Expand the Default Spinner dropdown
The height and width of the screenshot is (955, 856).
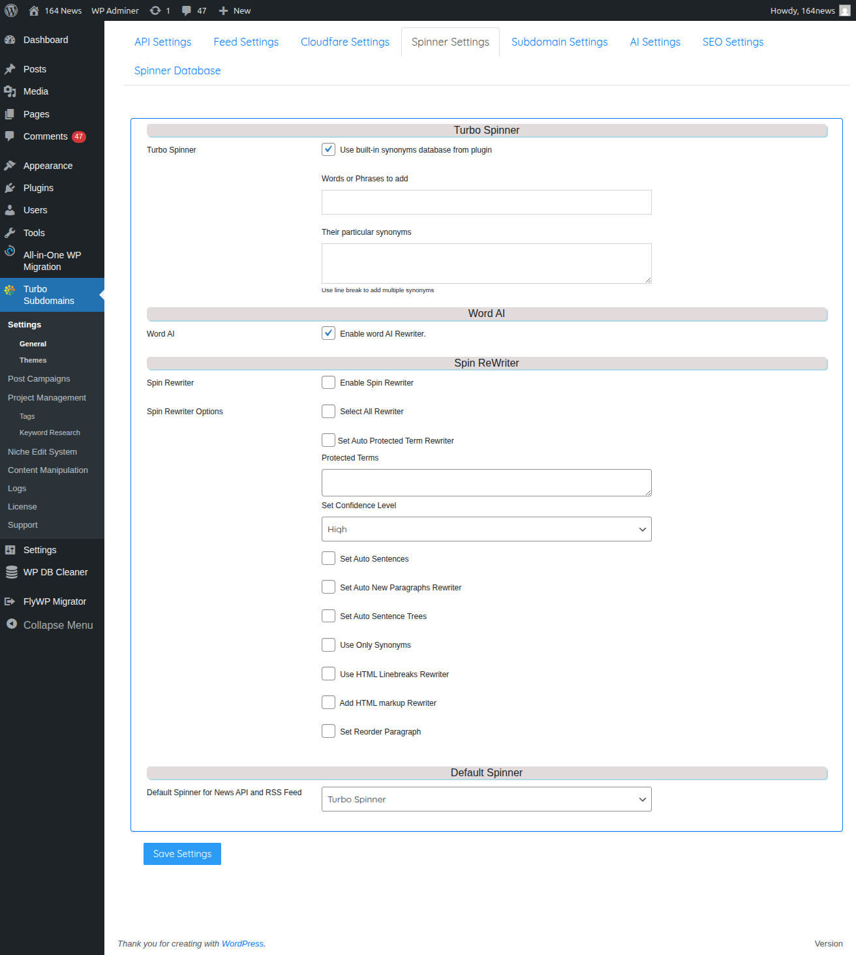pyautogui.click(x=486, y=799)
